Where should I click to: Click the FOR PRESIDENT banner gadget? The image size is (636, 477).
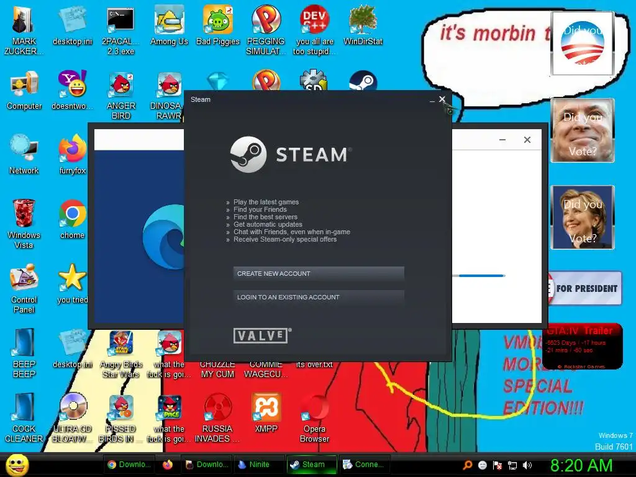(585, 288)
